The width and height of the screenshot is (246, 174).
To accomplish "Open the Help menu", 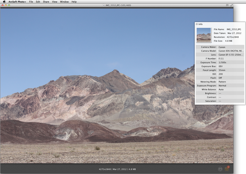I will [74, 2].
